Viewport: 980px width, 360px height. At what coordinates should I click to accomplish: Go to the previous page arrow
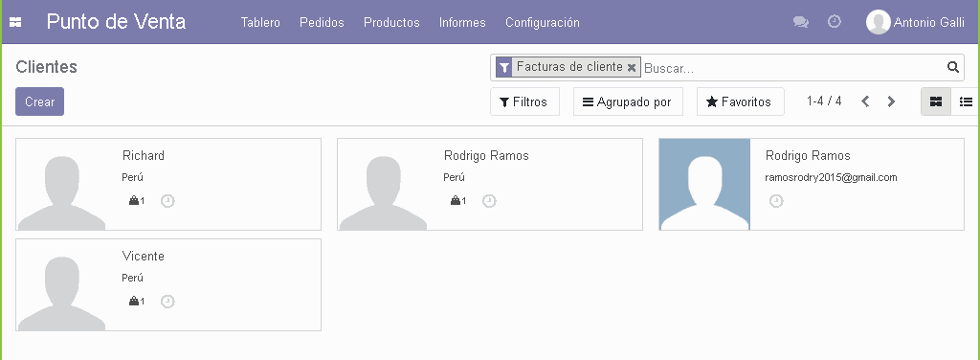[865, 101]
